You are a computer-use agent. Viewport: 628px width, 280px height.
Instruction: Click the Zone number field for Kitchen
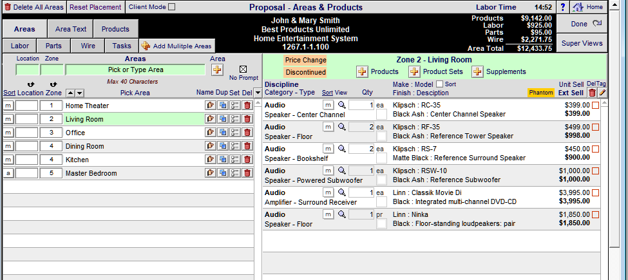coord(51,160)
